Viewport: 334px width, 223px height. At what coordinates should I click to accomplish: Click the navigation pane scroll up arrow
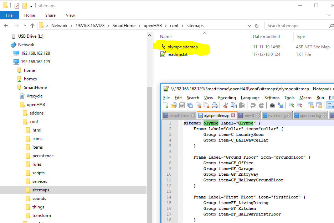[149, 36]
